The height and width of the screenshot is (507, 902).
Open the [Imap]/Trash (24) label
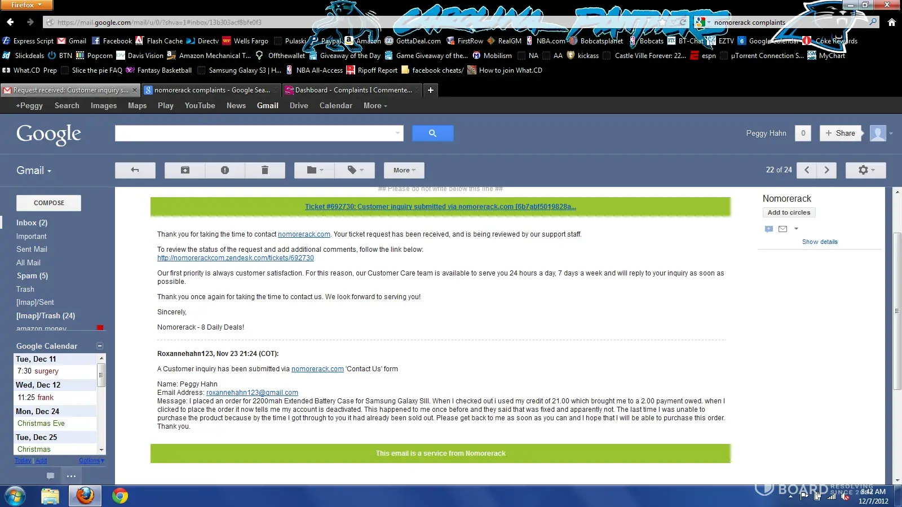tap(46, 316)
